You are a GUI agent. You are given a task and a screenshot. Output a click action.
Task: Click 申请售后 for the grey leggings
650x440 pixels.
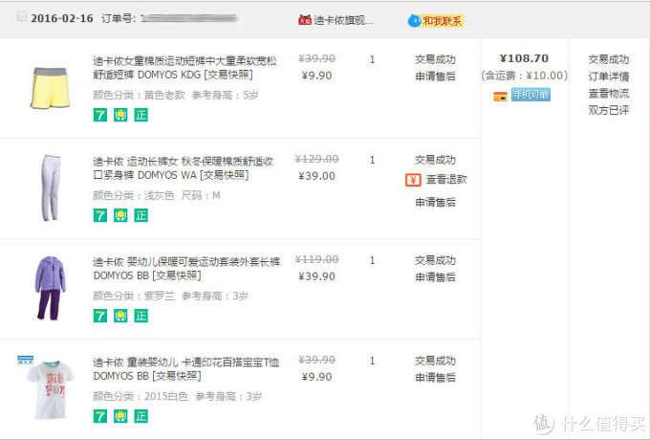435,203
